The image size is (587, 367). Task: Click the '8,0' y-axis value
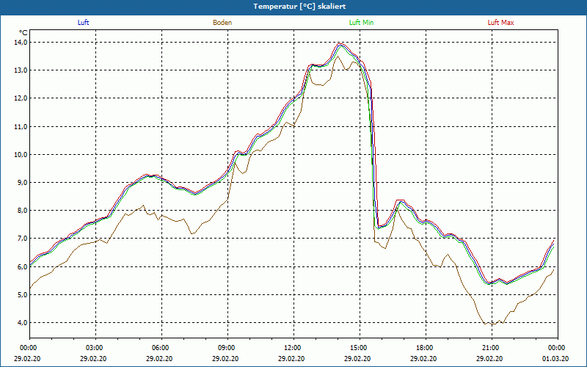22,211
